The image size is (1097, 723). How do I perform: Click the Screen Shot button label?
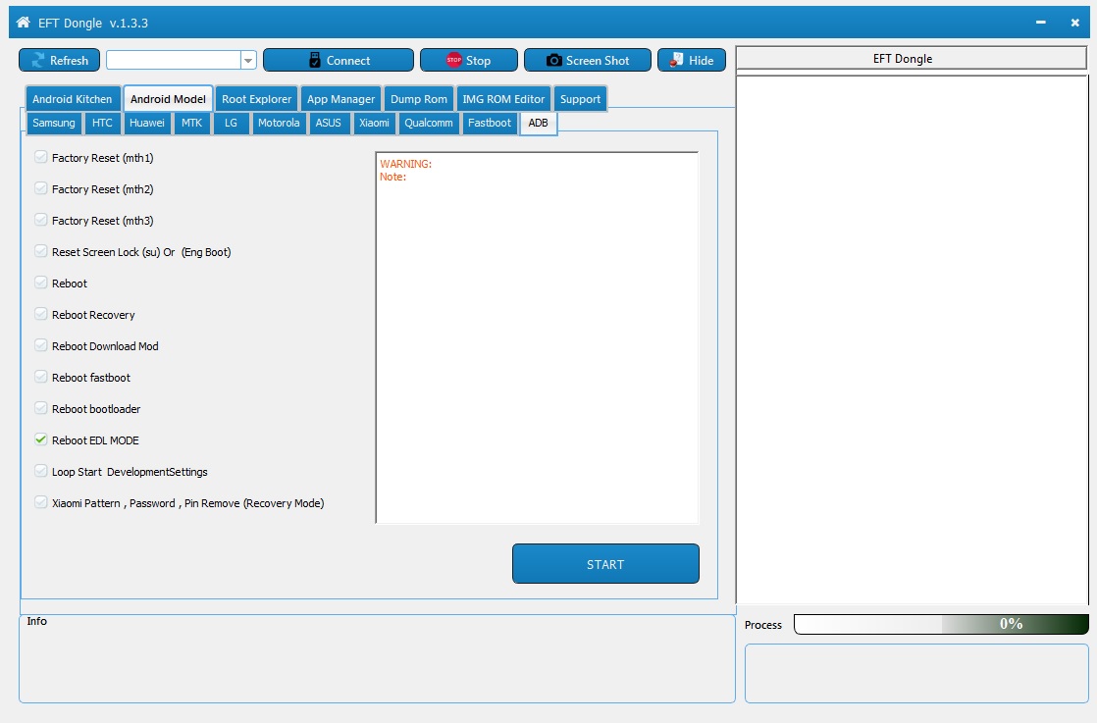click(x=598, y=60)
